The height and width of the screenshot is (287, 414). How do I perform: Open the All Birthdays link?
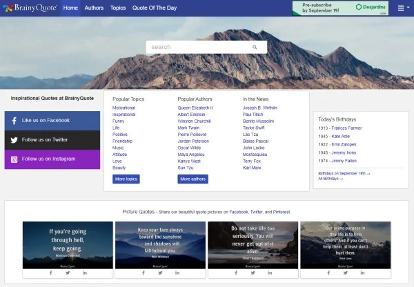pyautogui.click(x=331, y=179)
